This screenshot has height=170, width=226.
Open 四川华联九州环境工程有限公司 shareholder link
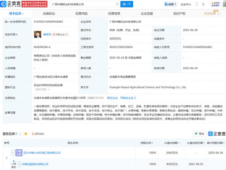coord(42,153)
